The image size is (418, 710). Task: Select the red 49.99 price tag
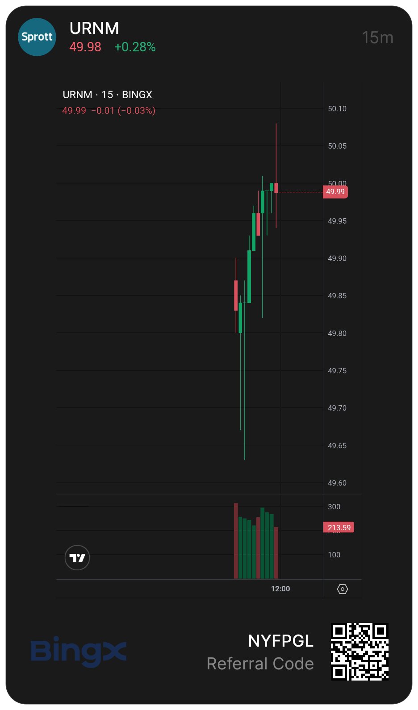point(335,192)
